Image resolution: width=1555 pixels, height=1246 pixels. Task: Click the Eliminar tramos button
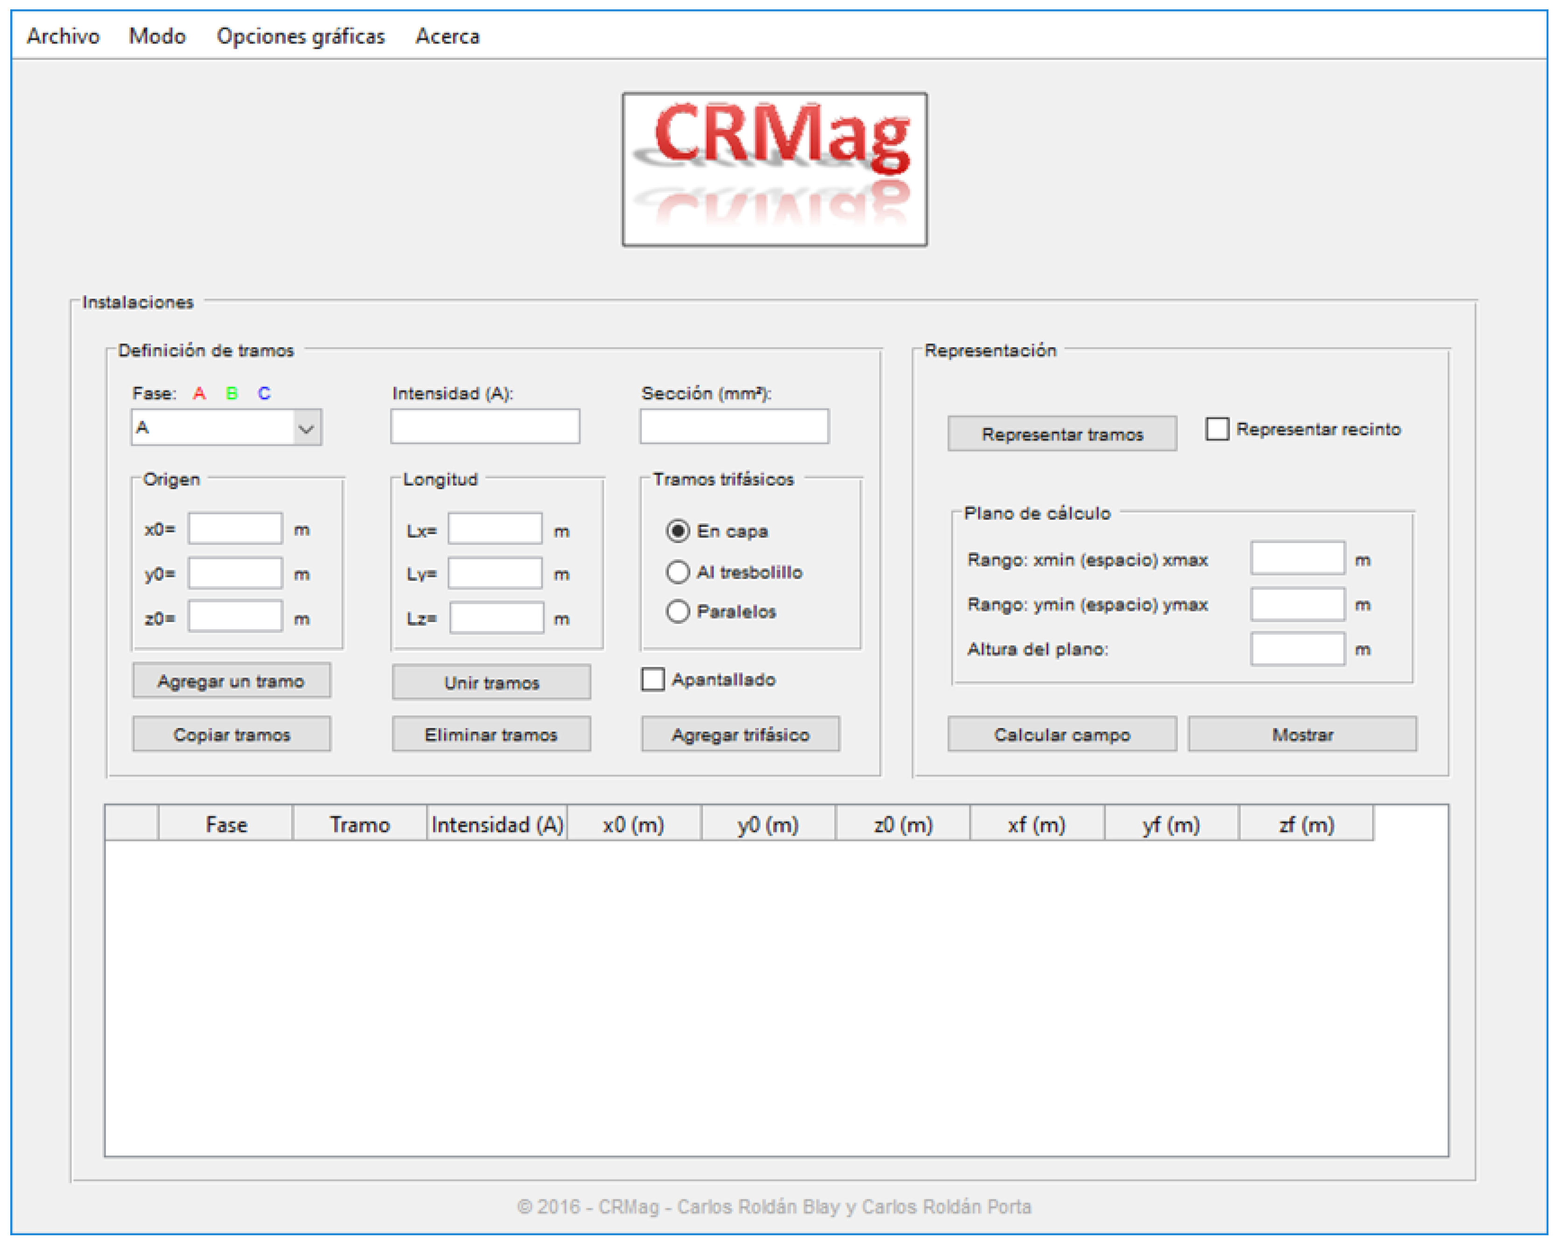tap(491, 735)
